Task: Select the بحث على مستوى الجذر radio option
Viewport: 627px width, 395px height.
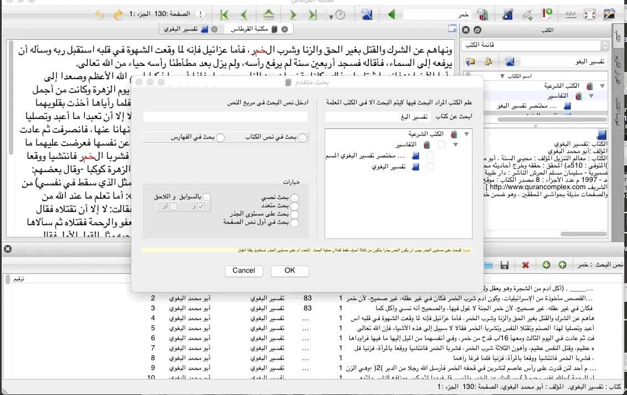Action: click(295, 215)
